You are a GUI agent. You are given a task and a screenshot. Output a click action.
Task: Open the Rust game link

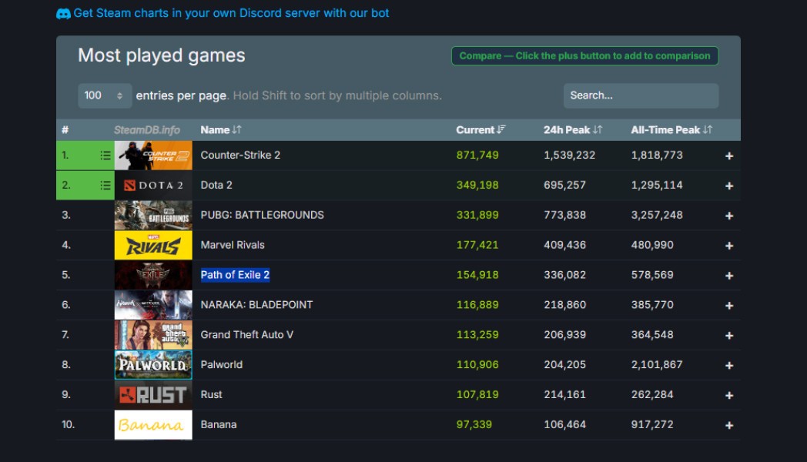[211, 394]
